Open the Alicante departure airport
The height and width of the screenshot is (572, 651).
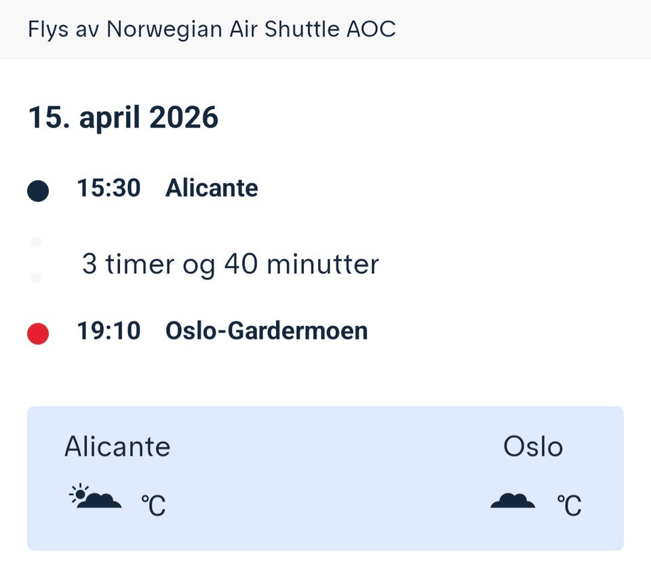[x=212, y=188]
